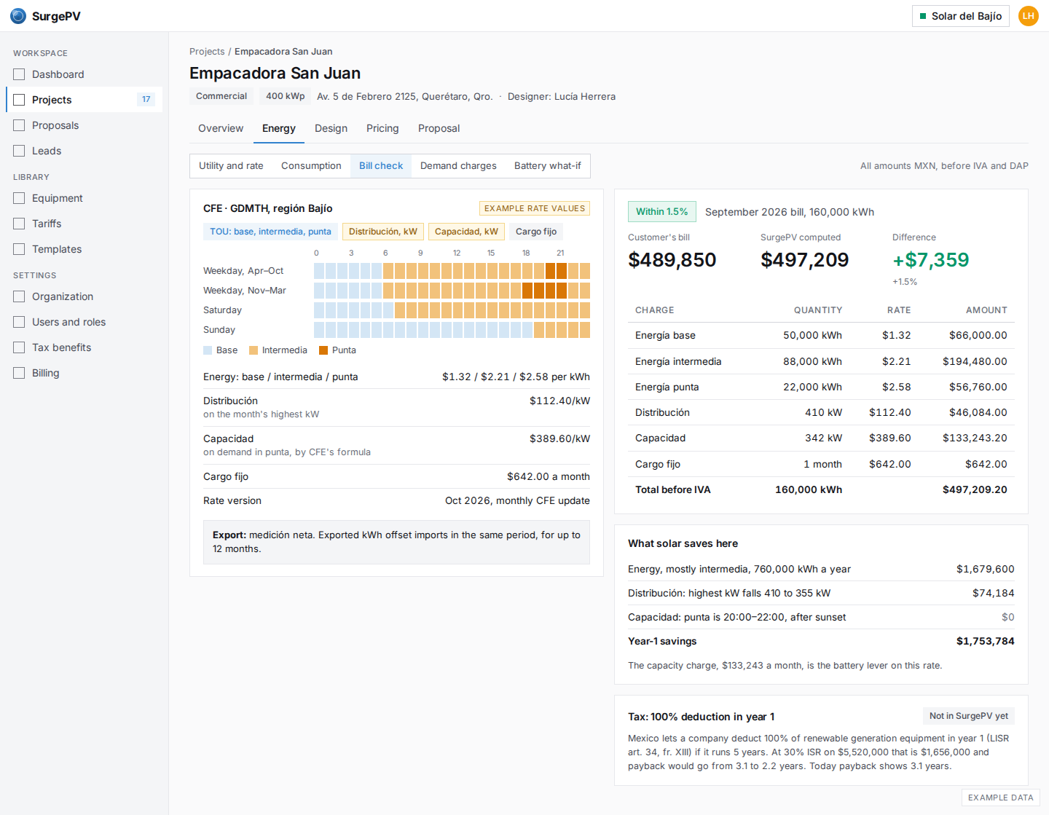The image size is (1049, 815).
Task: Open the Equipment library
Action: coord(84,198)
